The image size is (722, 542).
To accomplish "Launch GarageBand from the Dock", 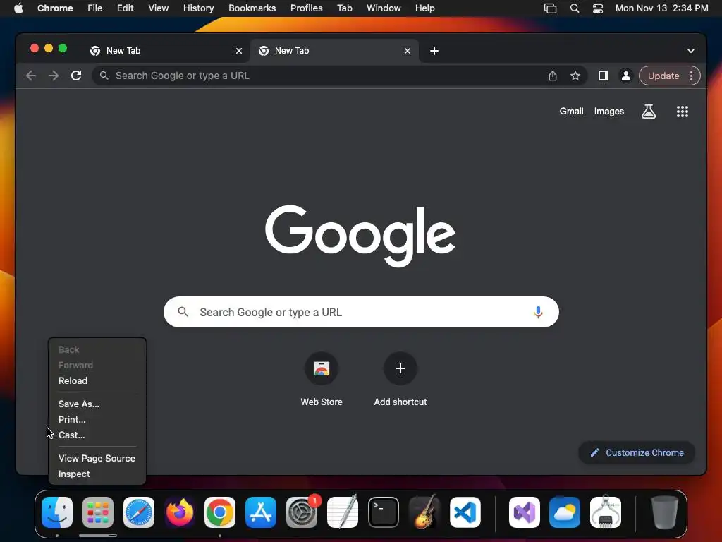I will [x=424, y=512].
